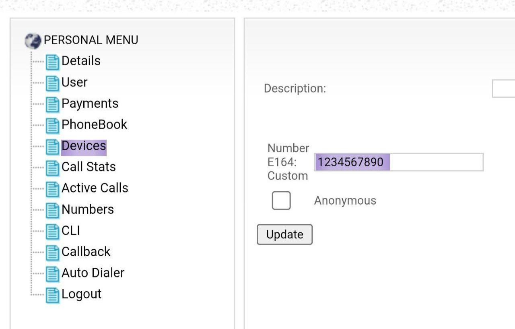Click the page icon beside Auto Dialer

coord(52,274)
